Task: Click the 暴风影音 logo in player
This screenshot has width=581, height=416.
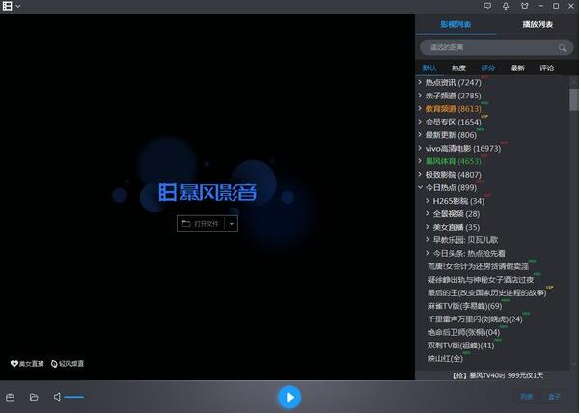Action: 207,192
